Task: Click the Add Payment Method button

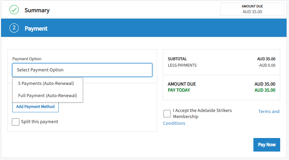Action: [35, 107]
